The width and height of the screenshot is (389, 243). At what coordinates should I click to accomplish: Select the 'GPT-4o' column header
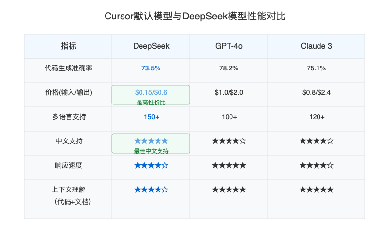click(229, 46)
